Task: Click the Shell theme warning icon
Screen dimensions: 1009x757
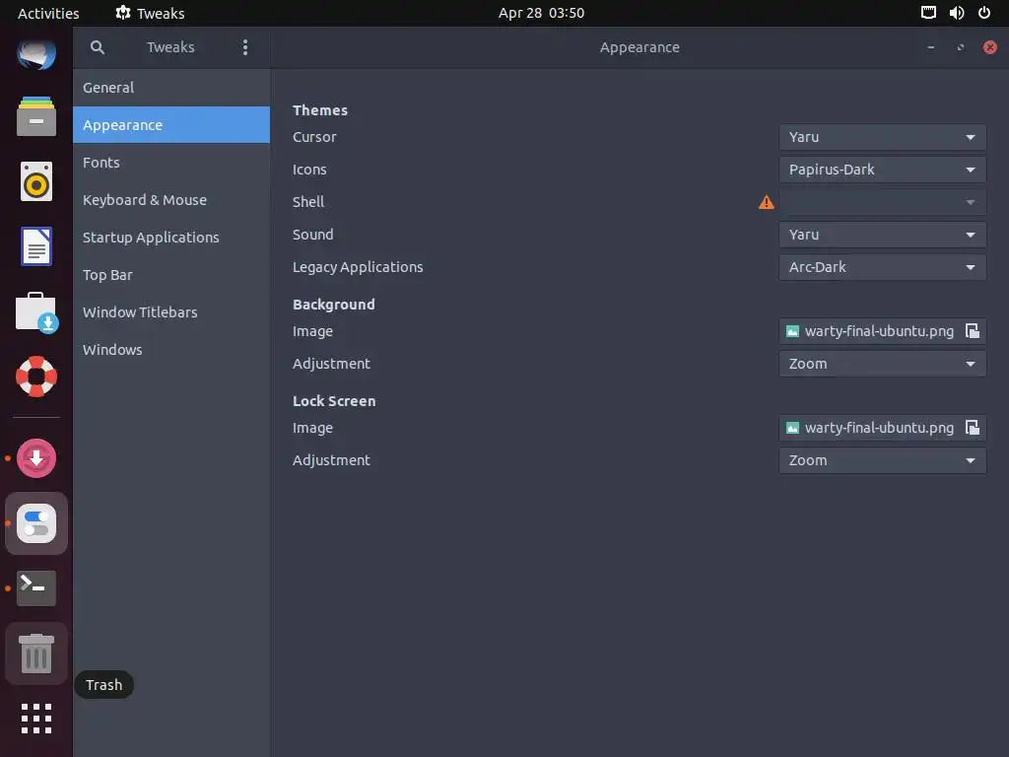Action: 766,202
